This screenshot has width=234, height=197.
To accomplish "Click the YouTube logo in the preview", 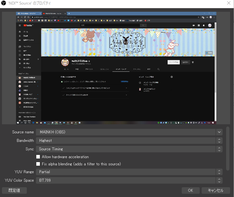I will point(28,25).
